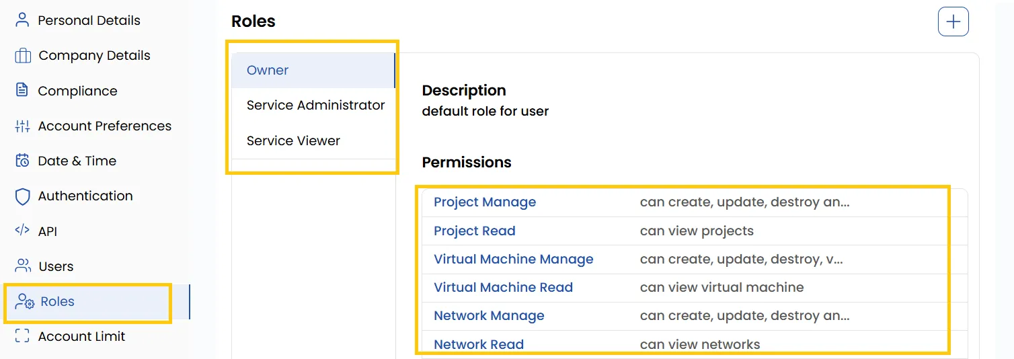Viewport: 1014px width, 359px height.
Task: Click the Compliance document icon
Action: coord(23,91)
